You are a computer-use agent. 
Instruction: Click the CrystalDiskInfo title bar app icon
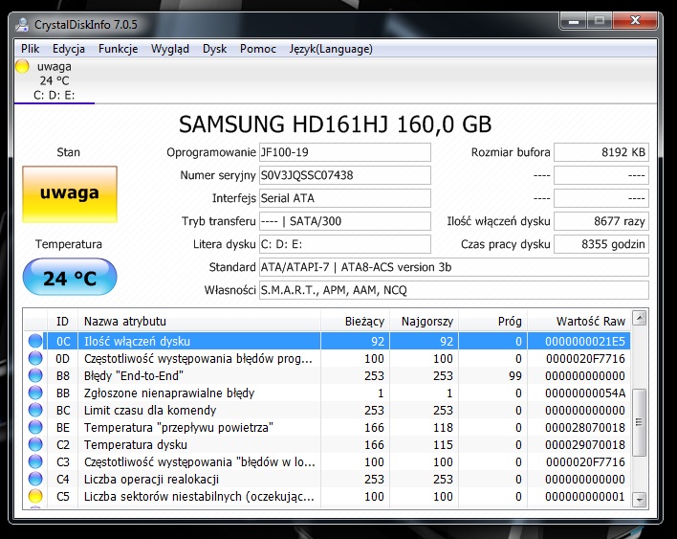click(x=22, y=25)
